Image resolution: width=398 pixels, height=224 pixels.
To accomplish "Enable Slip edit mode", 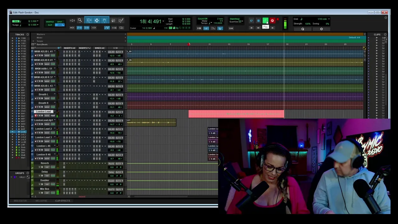I will 50,25.
